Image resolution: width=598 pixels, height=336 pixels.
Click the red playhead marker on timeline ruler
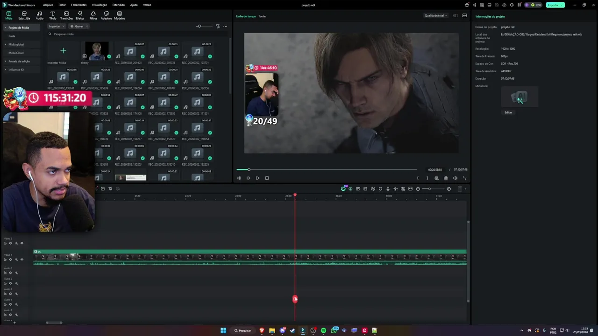[x=295, y=195]
